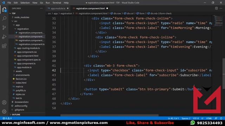Viewport: 225px width, 126px height.
Task: Open the Accounts menu icon
Action: (x=4, y=103)
